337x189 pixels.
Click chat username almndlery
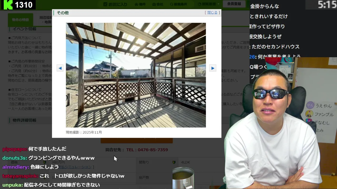coord(16,167)
